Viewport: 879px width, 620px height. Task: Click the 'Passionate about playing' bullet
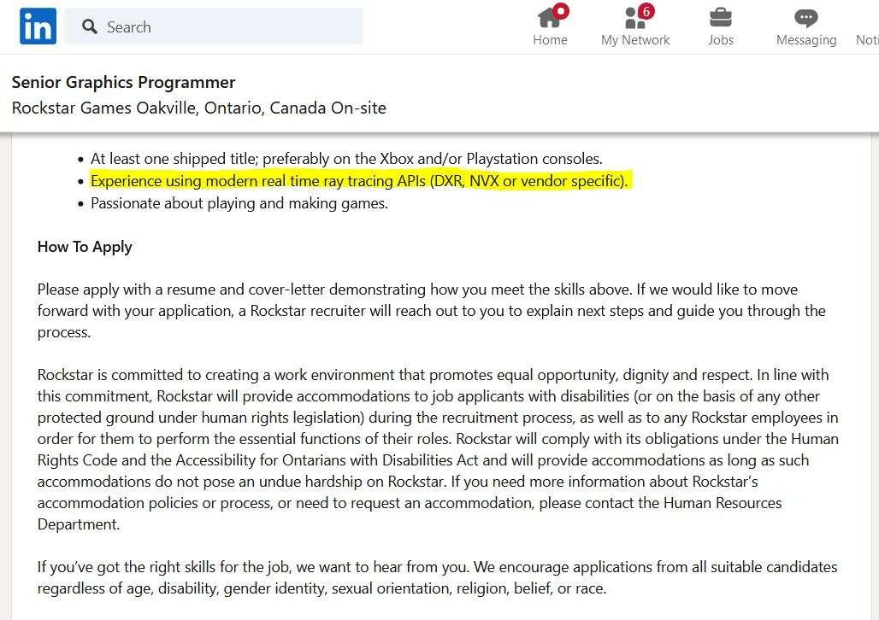tap(239, 203)
